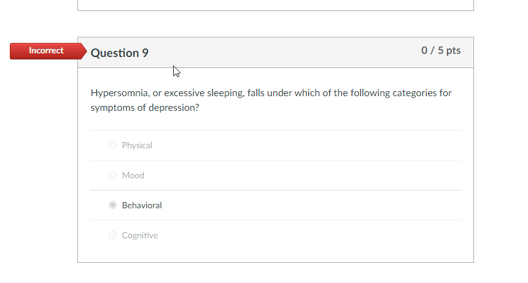Viewport: 528px width, 283px height.
Task: Select the Mood radio button
Action: 112,175
